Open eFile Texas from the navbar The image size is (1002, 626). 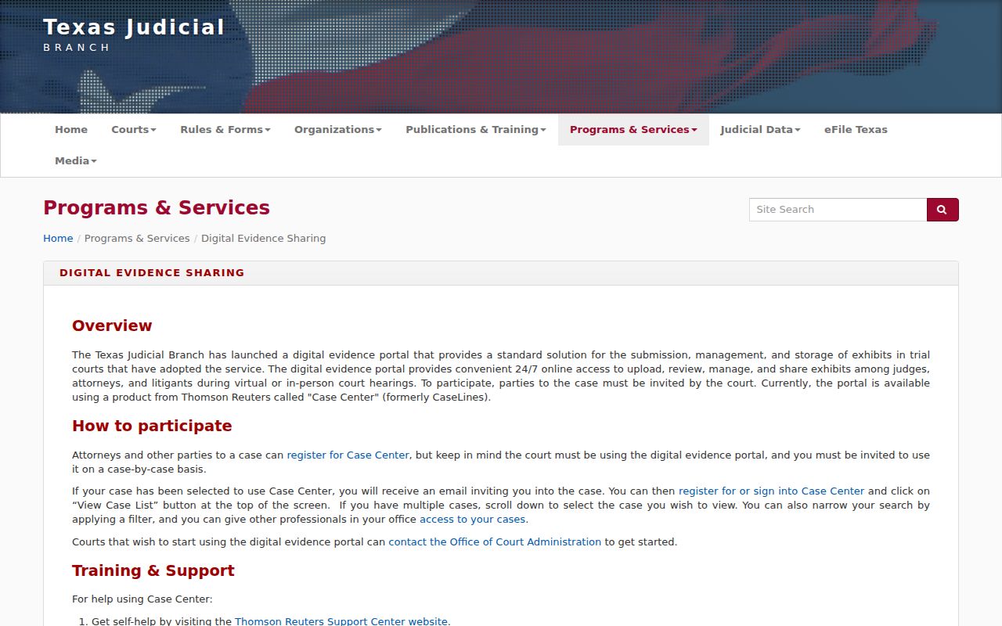(x=856, y=130)
